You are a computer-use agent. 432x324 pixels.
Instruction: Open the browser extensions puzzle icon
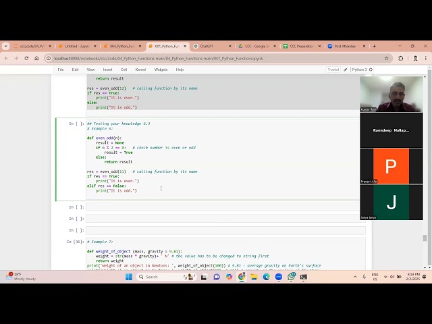click(400, 59)
